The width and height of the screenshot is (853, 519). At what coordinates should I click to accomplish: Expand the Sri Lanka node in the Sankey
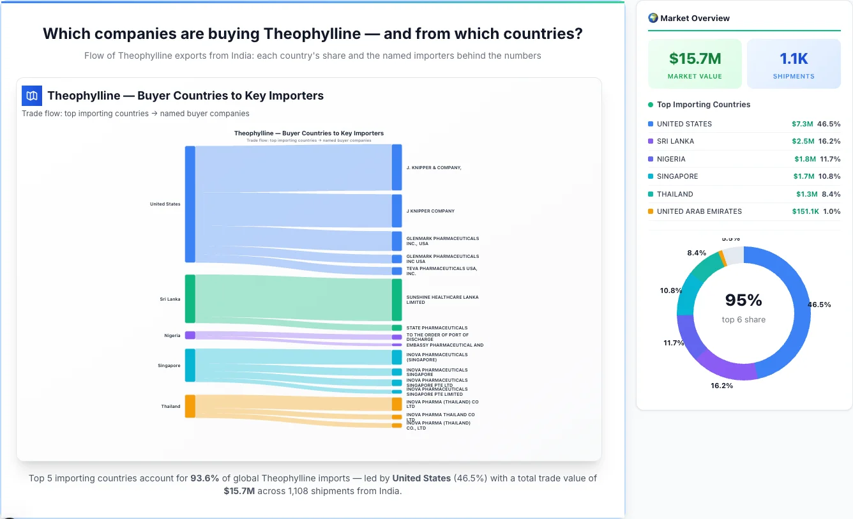tap(189, 298)
